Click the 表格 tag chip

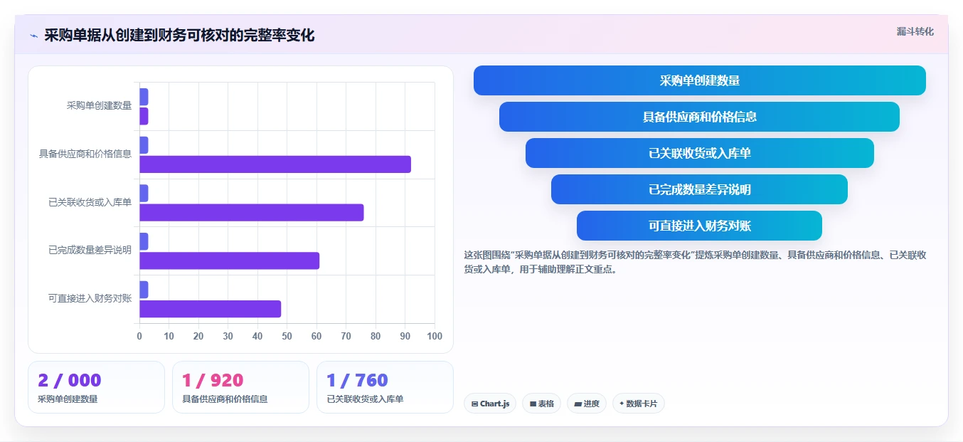541,404
